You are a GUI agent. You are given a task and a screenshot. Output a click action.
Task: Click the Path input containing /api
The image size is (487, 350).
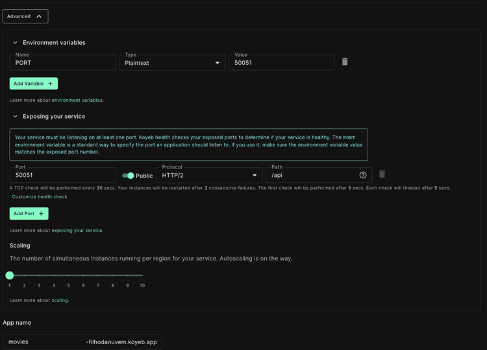312,175
